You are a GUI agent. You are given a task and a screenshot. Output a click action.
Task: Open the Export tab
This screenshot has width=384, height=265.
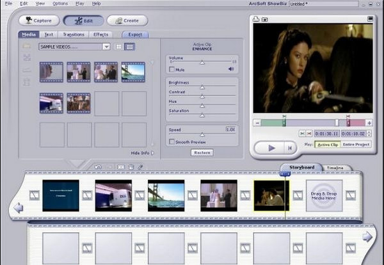135,35
